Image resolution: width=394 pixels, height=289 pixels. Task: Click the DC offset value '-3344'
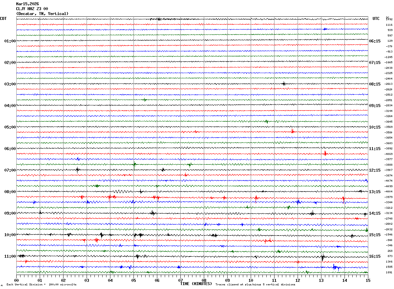coord(388,202)
